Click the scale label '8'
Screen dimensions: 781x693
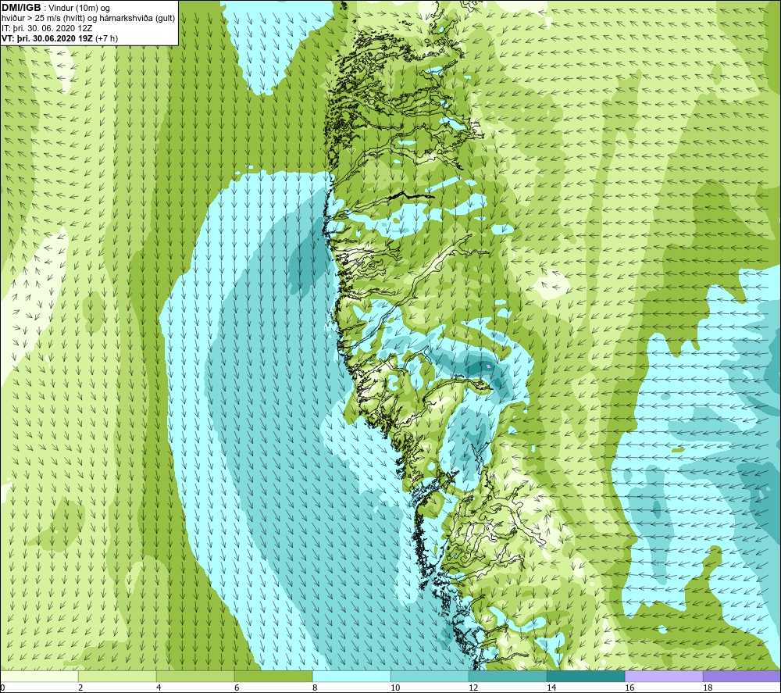315,688
